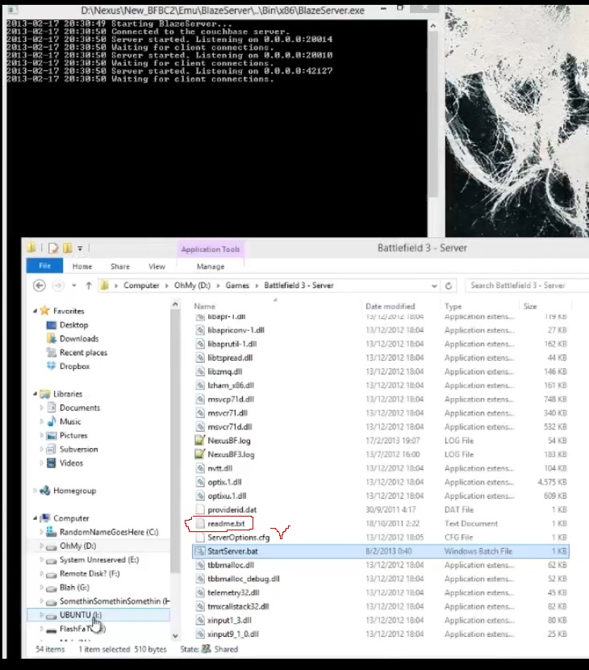Click the Up one level arrow
Viewport: 589px width, 670px height.
click(89, 286)
